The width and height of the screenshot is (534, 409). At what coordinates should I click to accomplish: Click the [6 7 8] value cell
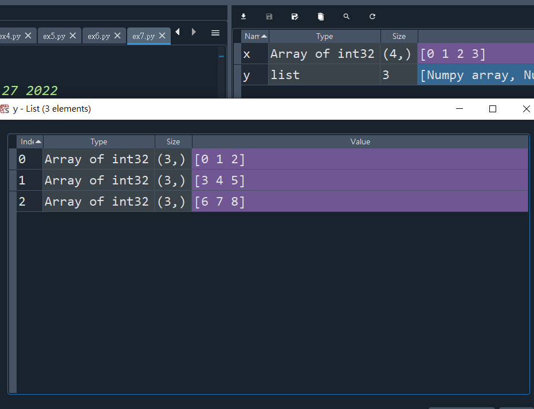(x=360, y=201)
